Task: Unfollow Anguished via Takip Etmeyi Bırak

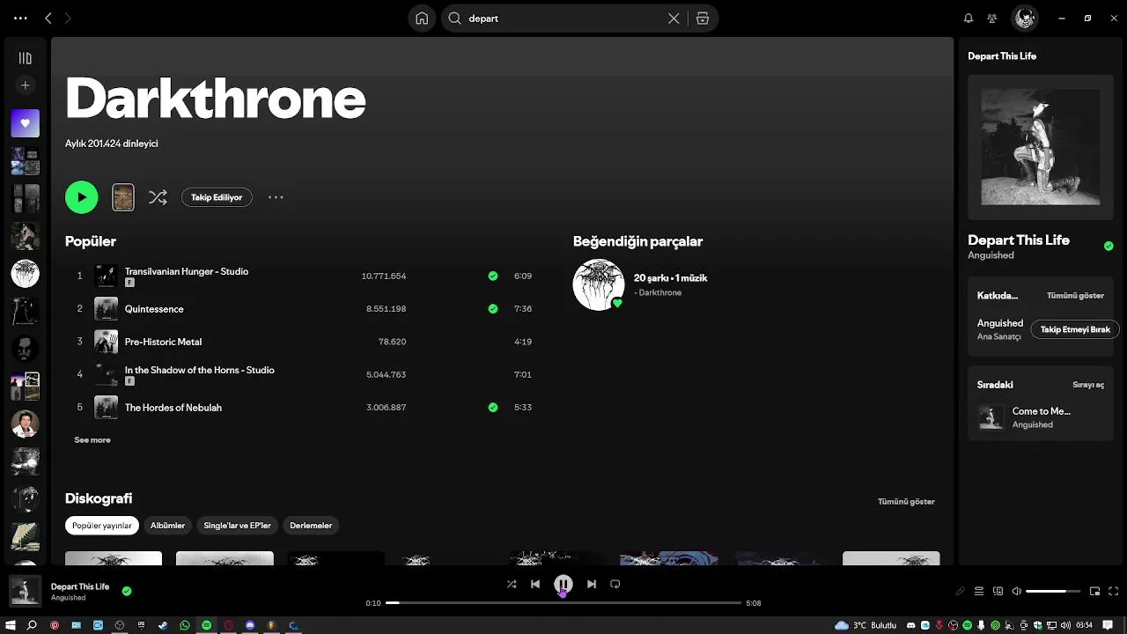Action: point(1075,329)
